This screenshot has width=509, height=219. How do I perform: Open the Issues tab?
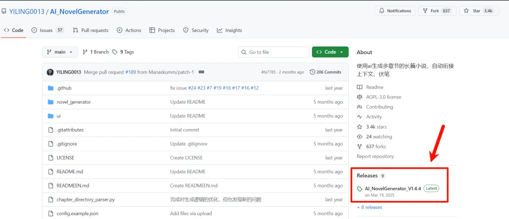(48, 30)
